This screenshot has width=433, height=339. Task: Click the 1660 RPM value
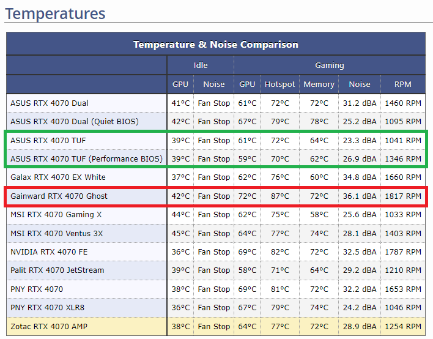pyautogui.click(x=403, y=177)
